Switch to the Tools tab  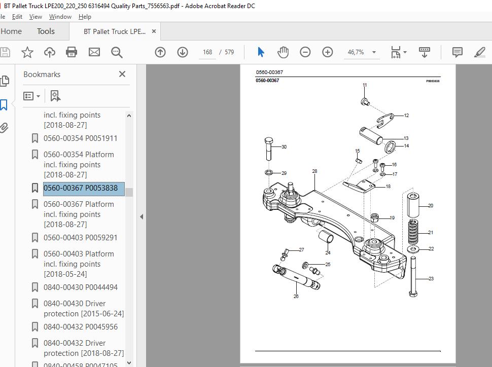46,31
